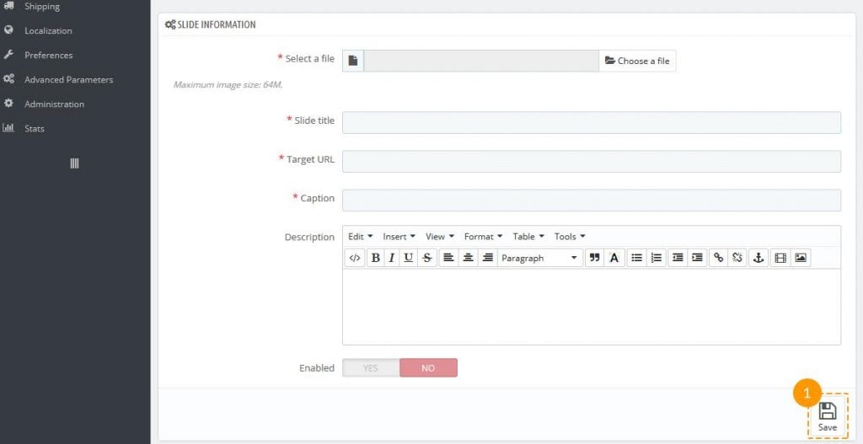Image resolution: width=863 pixels, height=444 pixels.
Task: Save the slide information
Action: pyautogui.click(x=828, y=416)
